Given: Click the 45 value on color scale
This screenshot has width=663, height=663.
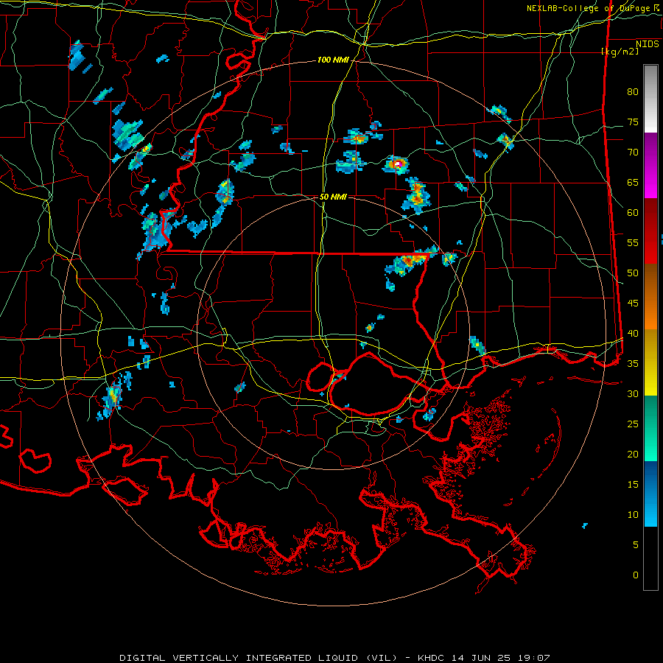Looking at the screenshot, I should 633,304.
